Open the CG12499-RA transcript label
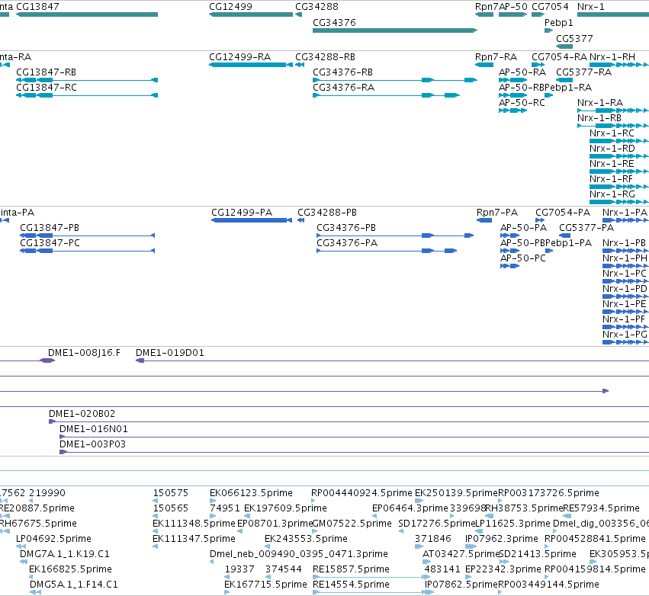Viewport: 649px width, 596px height. point(240,56)
